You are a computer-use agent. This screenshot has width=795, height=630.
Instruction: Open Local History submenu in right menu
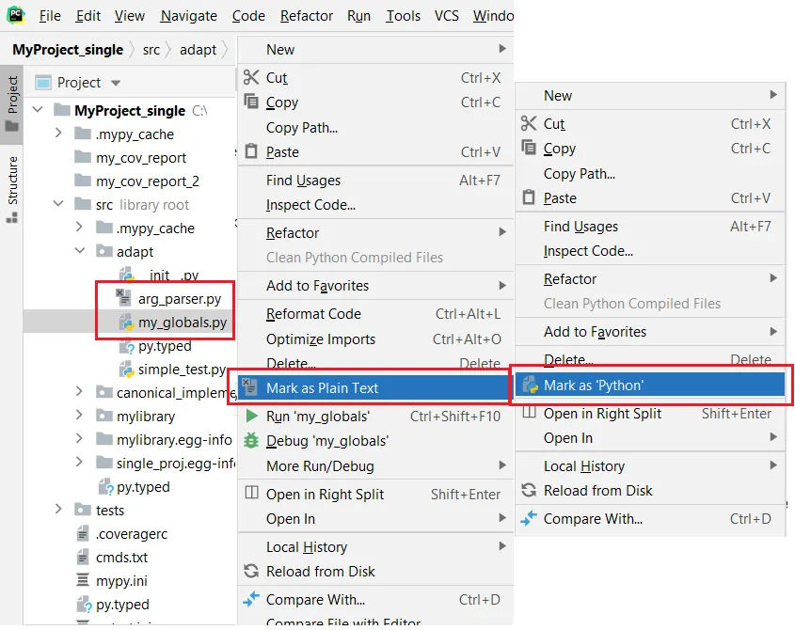[650, 465]
